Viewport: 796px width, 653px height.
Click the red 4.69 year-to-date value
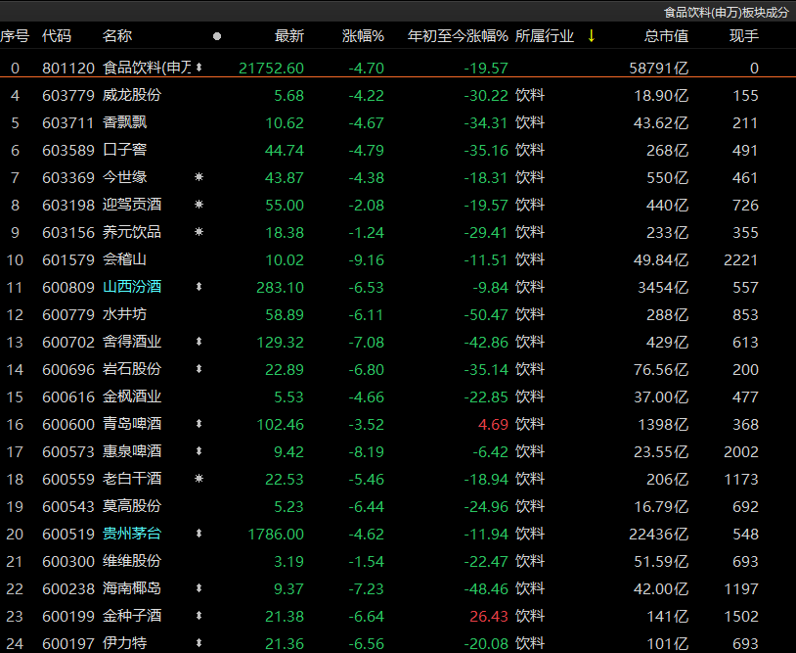494,425
